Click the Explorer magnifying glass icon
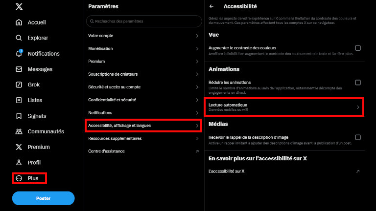Image resolution: width=376 pixels, height=211 pixels. point(19,38)
